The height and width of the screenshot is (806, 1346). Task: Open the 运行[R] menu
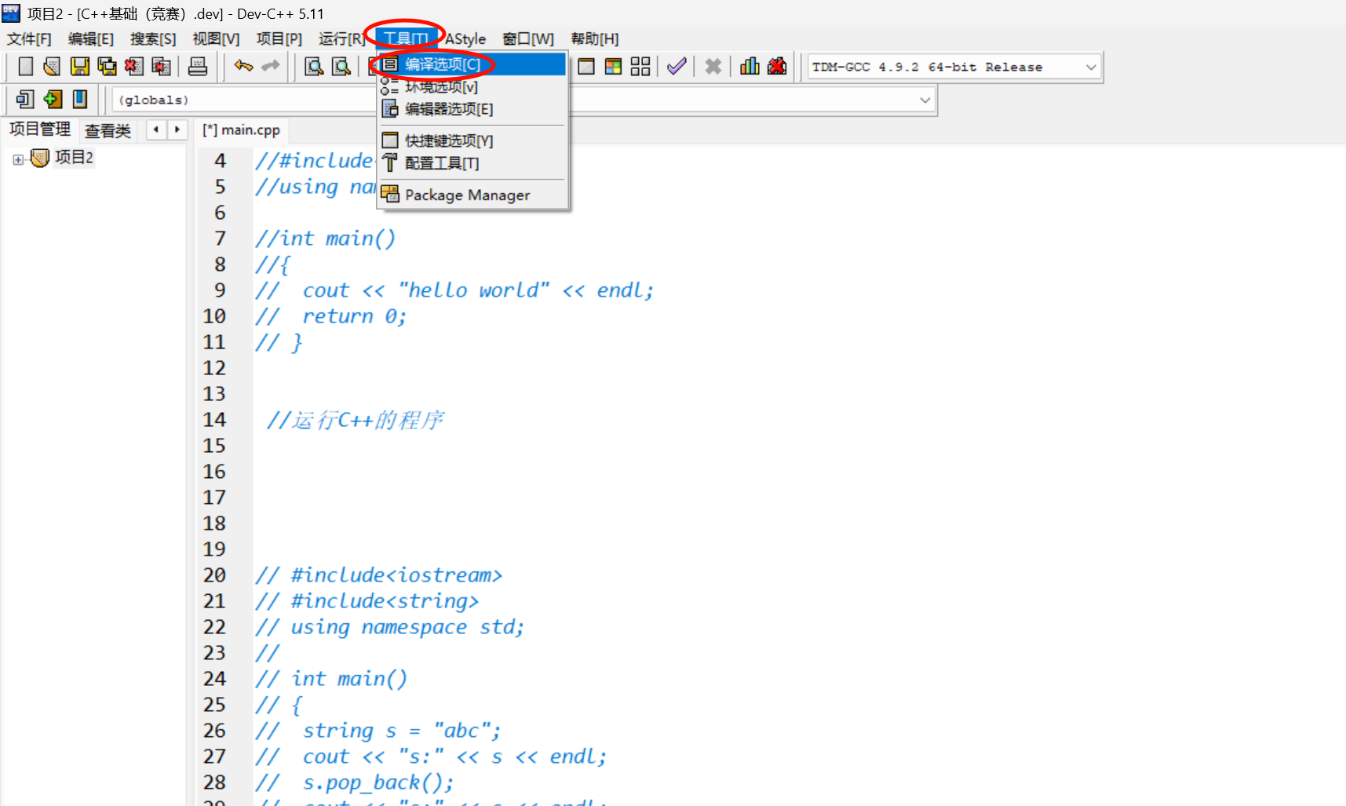click(x=342, y=38)
